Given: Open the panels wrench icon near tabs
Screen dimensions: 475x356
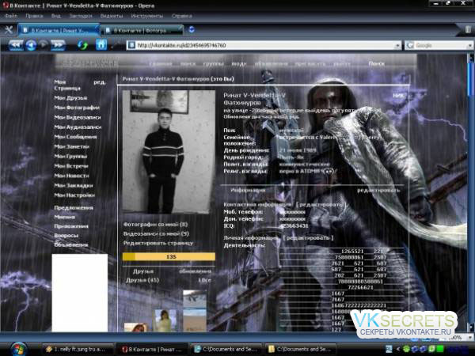Looking at the screenshot, I should (x=9, y=30).
